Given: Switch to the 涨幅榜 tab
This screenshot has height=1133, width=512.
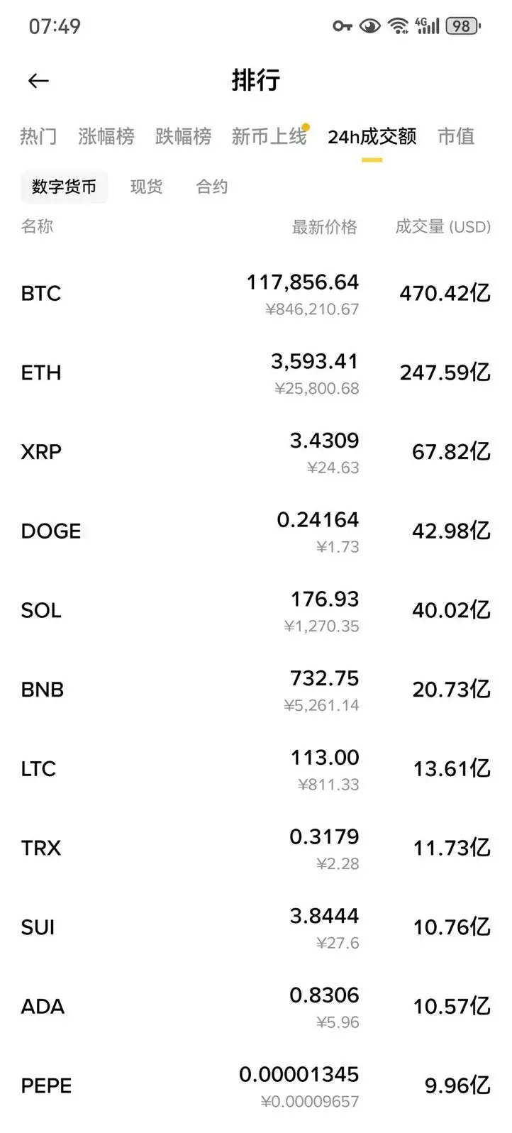Looking at the screenshot, I should 106,136.
